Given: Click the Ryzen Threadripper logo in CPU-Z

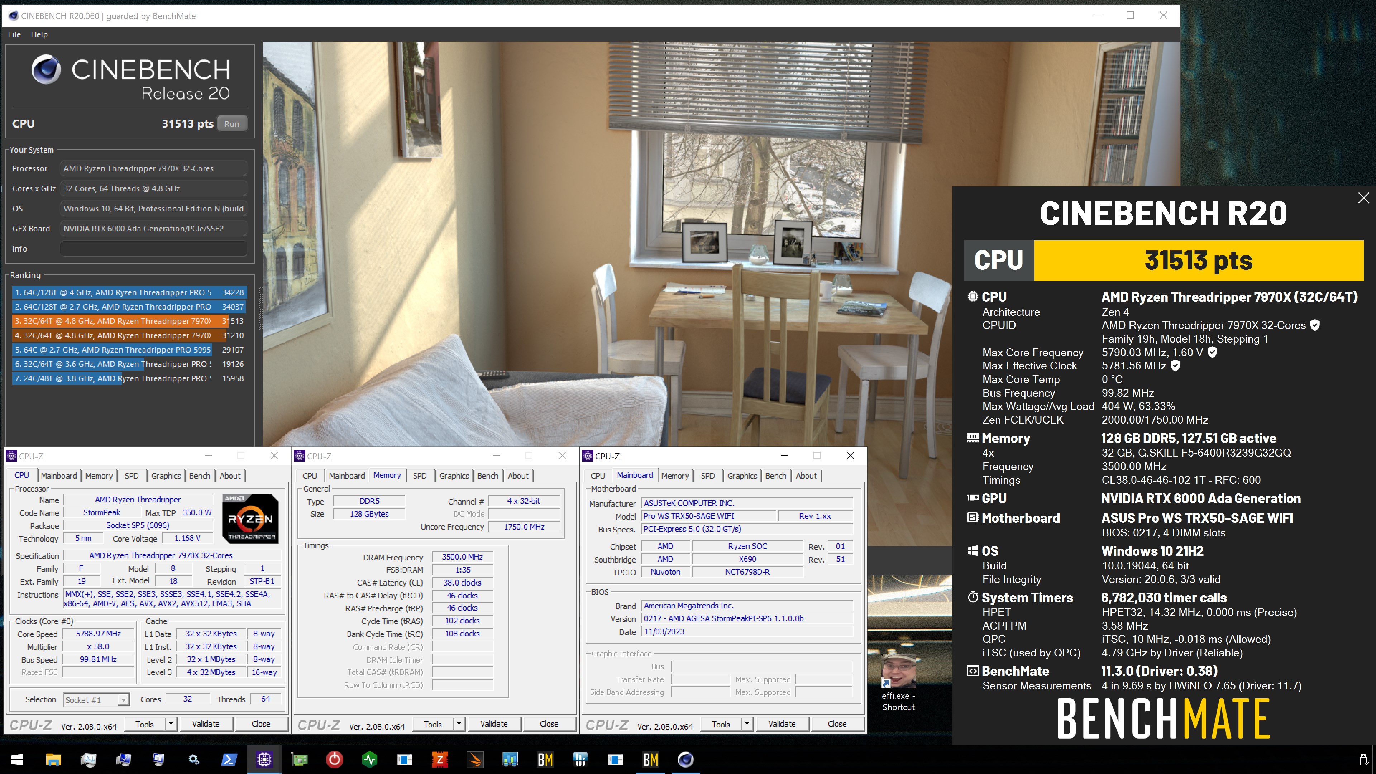Looking at the screenshot, I should [x=250, y=518].
